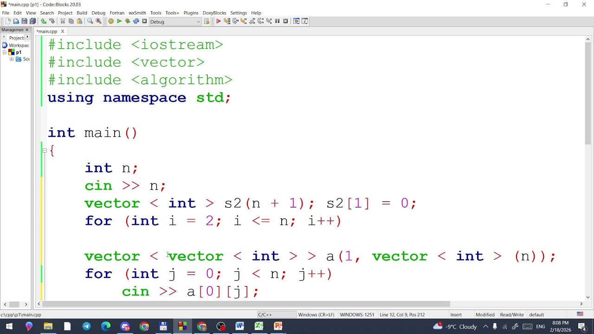Click the Redo arrow icon
This screenshot has width=594, height=334.
pos(52,21)
